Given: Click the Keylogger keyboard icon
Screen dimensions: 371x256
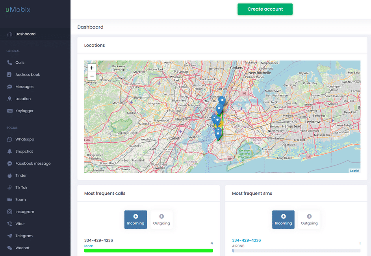Looking at the screenshot, I should click(10, 111).
